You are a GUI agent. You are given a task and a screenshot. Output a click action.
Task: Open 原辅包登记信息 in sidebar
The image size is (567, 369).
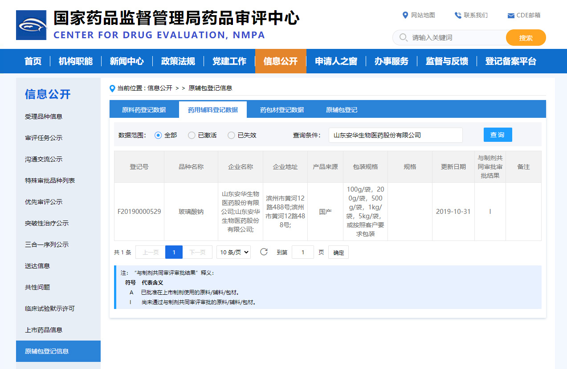click(x=58, y=351)
